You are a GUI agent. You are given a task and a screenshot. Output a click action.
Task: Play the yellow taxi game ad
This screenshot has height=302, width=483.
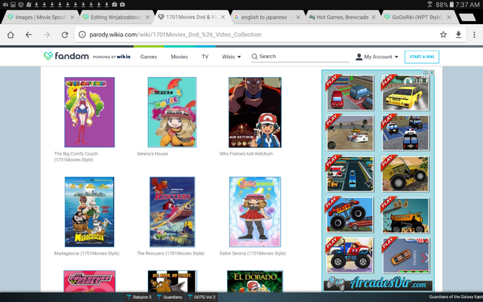pyautogui.click(x=405, y=93)
